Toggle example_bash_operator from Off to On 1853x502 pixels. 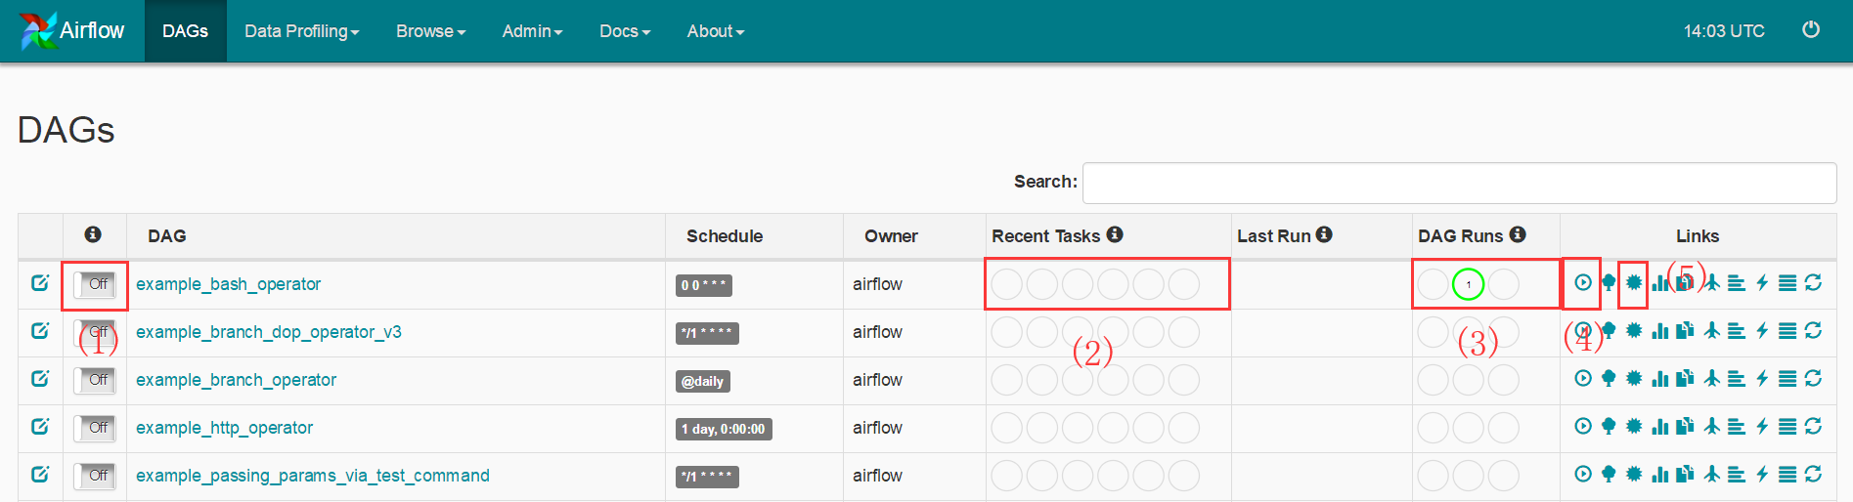click(x=95, y=284)
